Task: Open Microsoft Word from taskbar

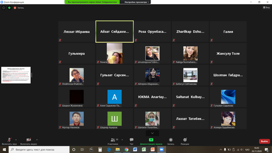Action: (135, 150)
